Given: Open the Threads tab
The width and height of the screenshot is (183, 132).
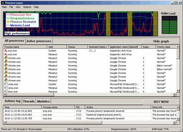Looking at the screenshot, I should point(29,101).
